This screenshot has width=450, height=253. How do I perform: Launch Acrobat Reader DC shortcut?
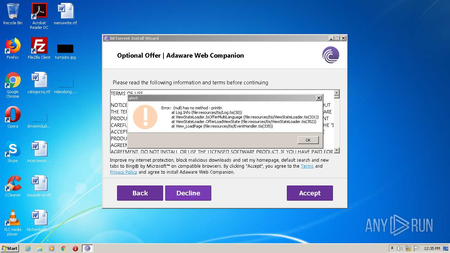pyautogui.click(x=39, y=16)
